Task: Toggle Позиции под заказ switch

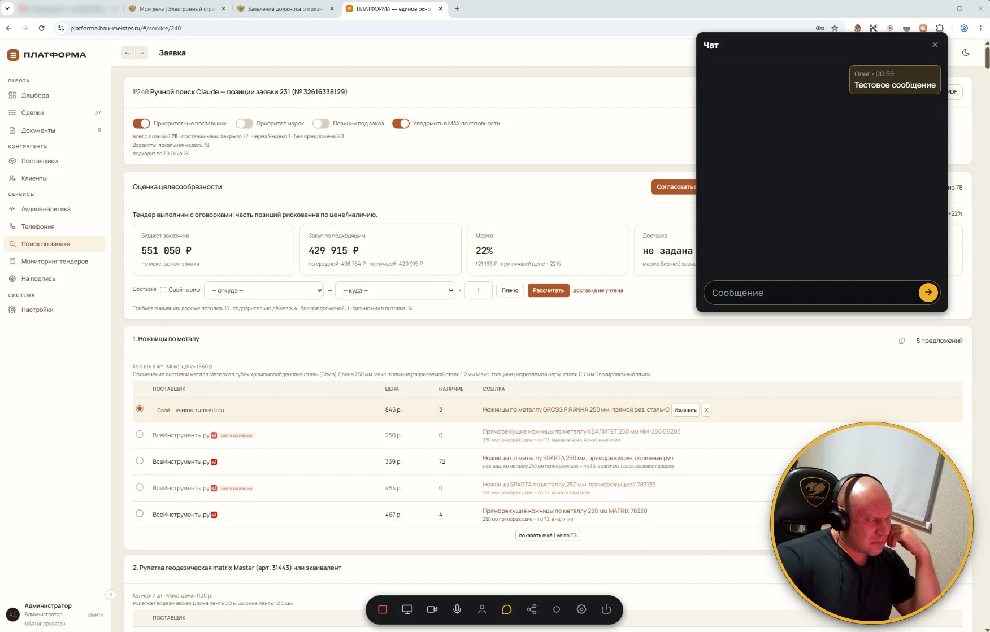Action: [321, 123]
